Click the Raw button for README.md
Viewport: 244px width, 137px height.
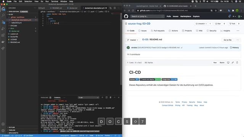click(x=215, y=62)
